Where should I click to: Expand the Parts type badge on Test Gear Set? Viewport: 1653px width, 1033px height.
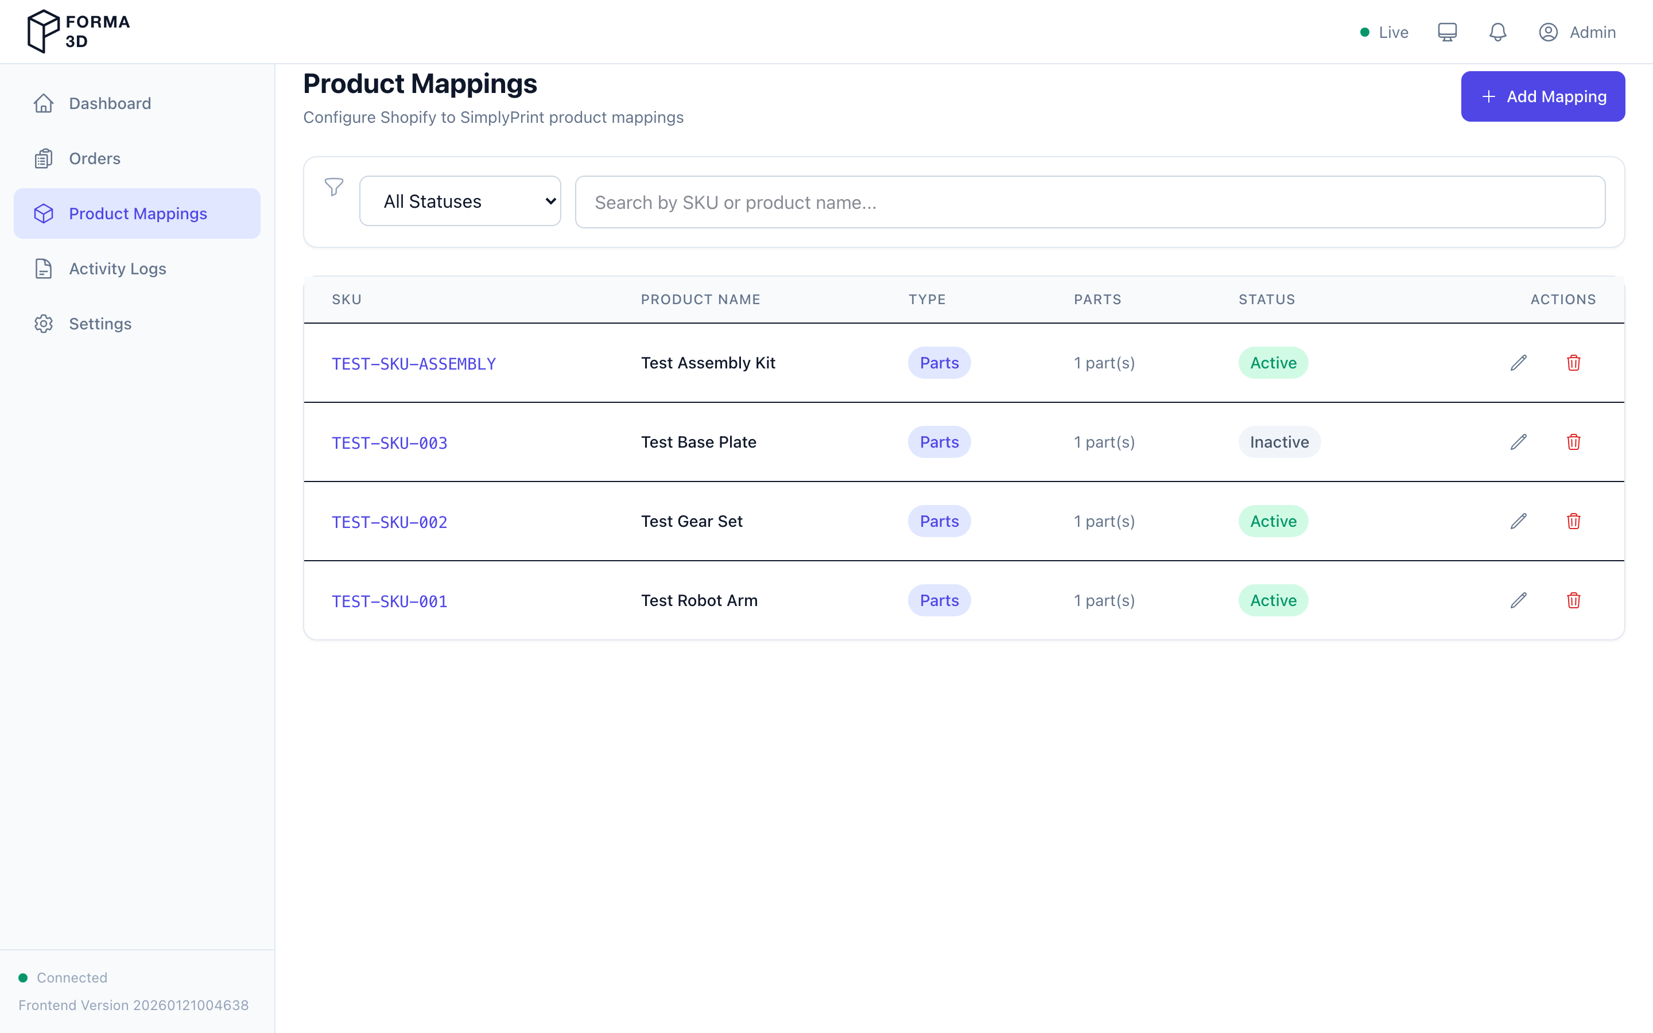tap(938, 521)
